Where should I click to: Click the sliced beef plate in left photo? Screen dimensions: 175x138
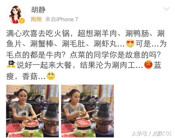31,124
